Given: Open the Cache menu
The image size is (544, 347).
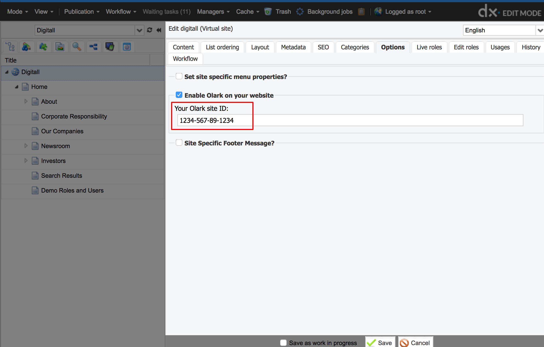Looking at the screenshot, I should click(x=248, y=12).
